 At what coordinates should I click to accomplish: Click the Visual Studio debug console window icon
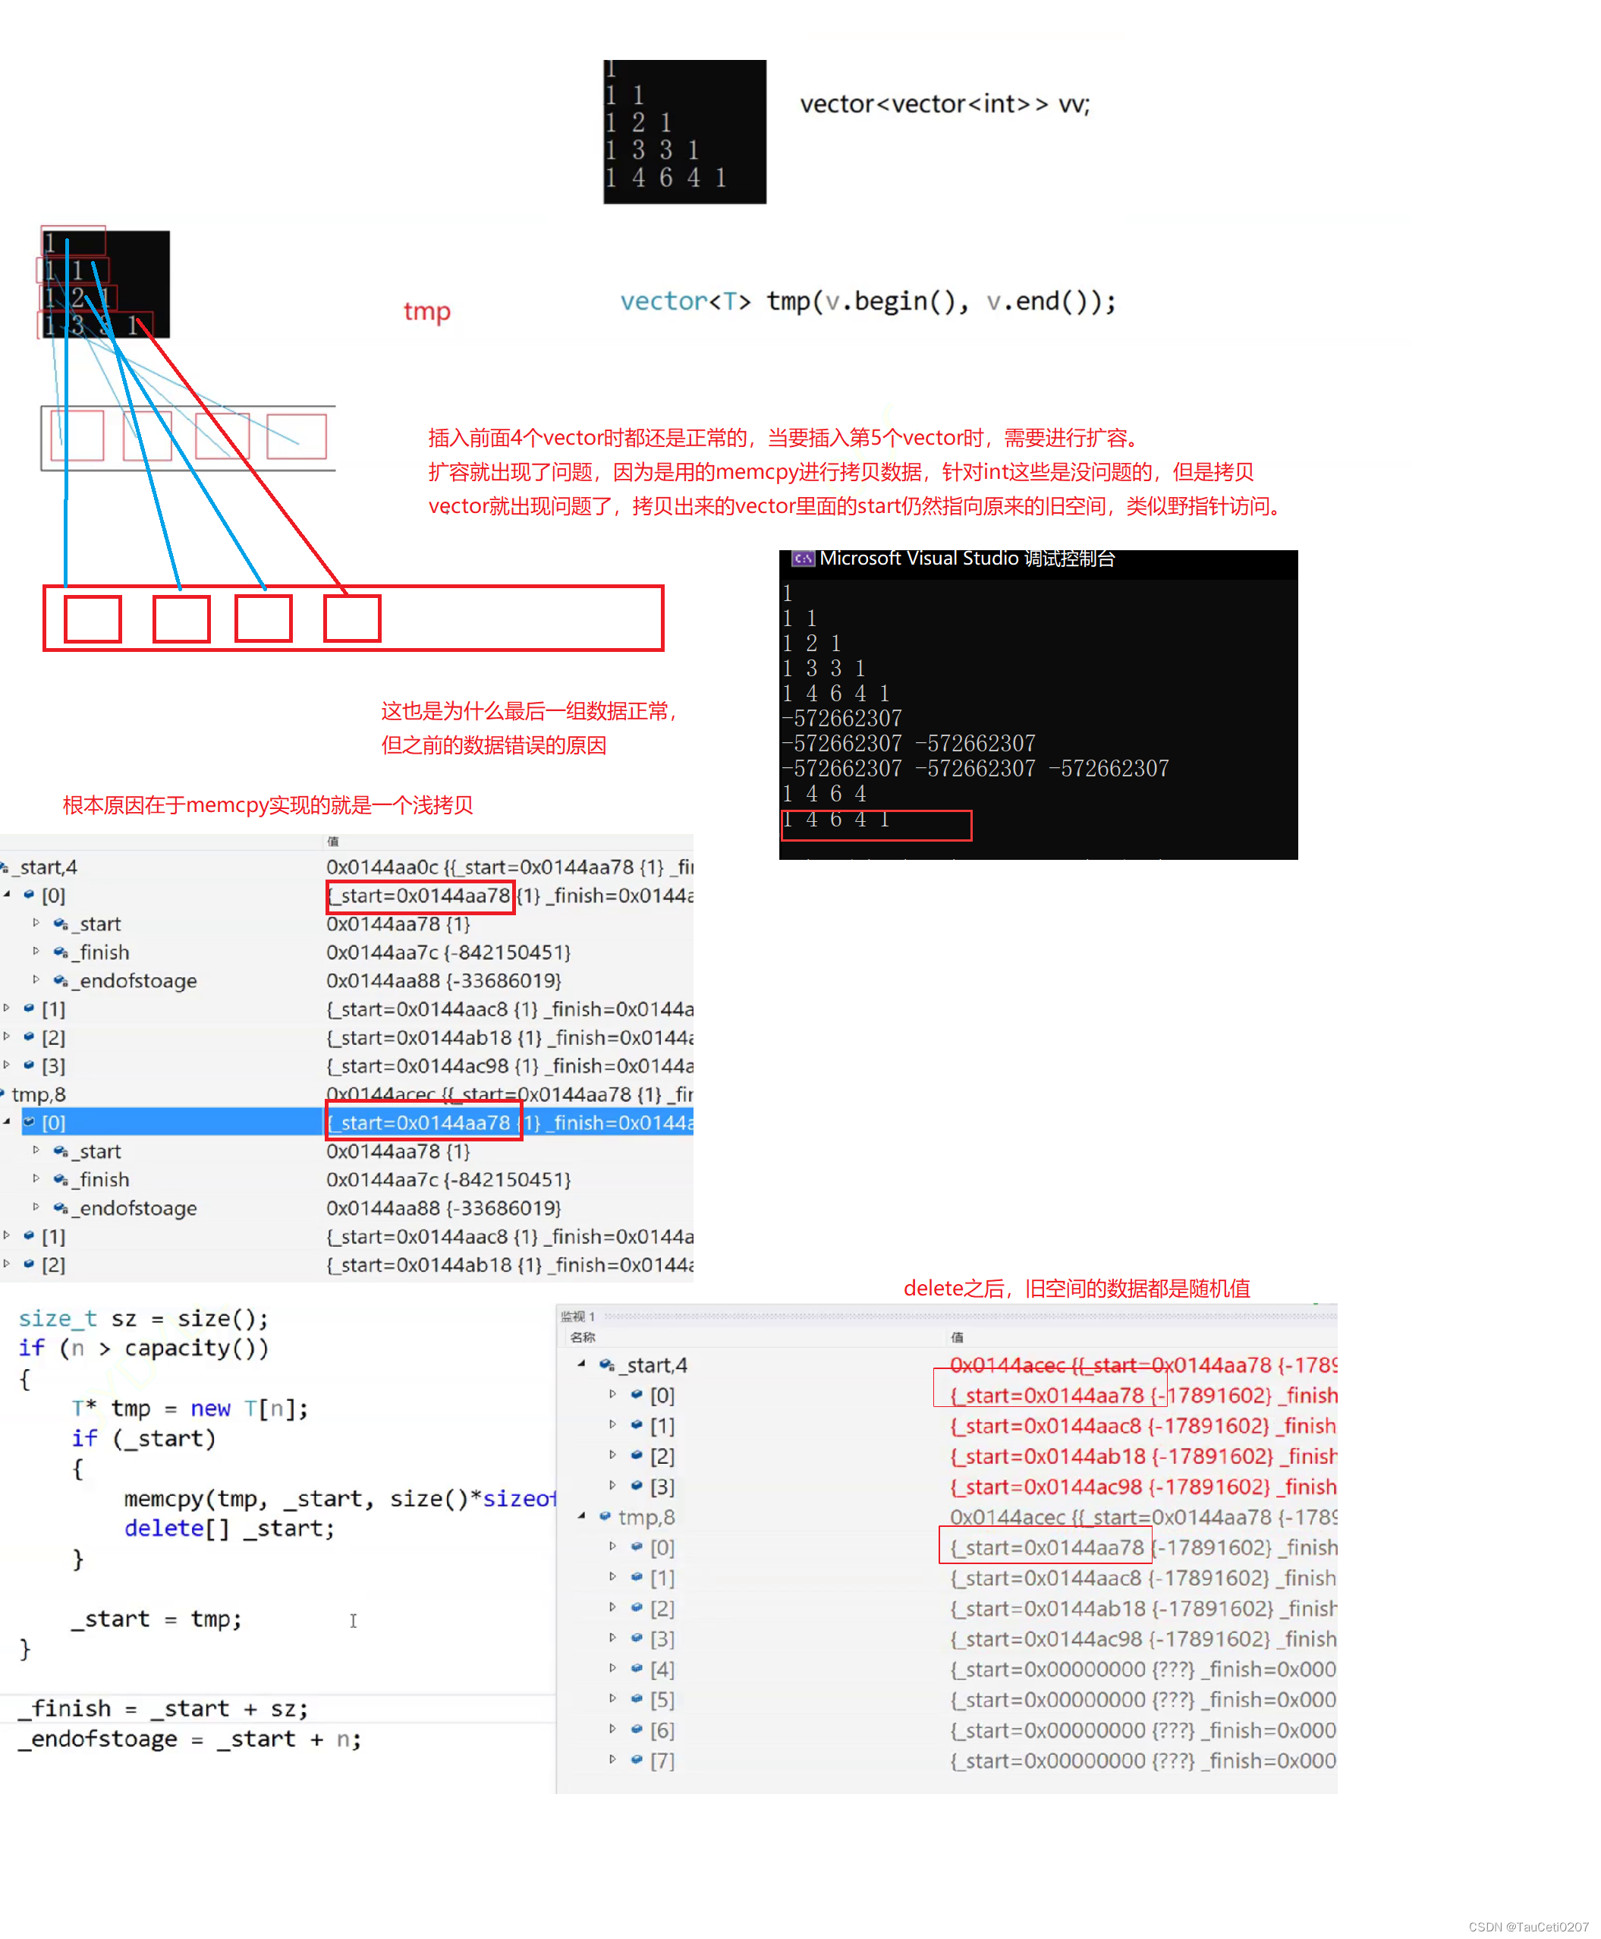(802, 558)
